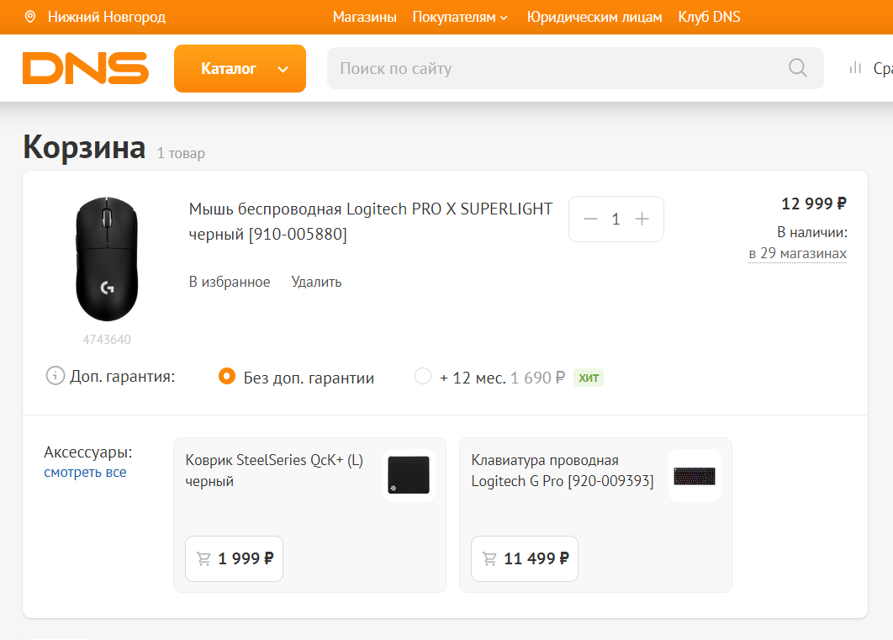
Task: Change city from Нижний Новгород
Action: 106,17
